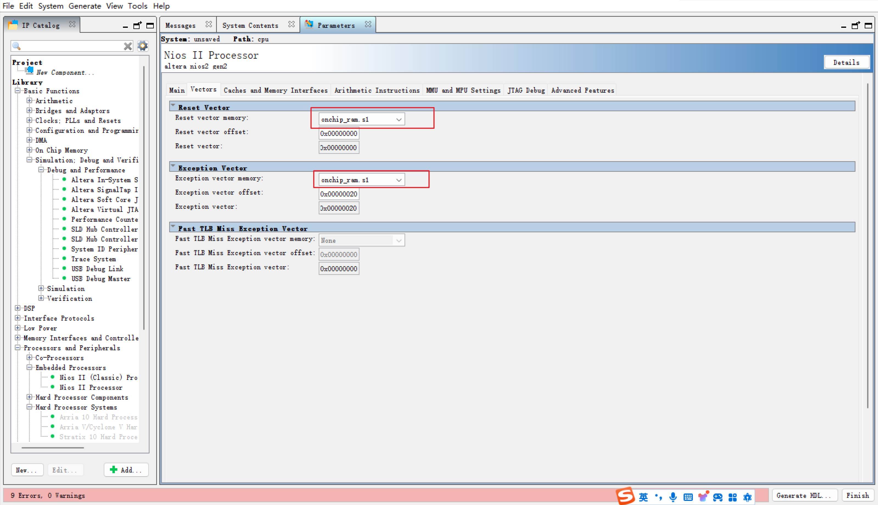Close the IP Catalog tab
This screenshot has width=878, height=505.
(x=72, y=24)
